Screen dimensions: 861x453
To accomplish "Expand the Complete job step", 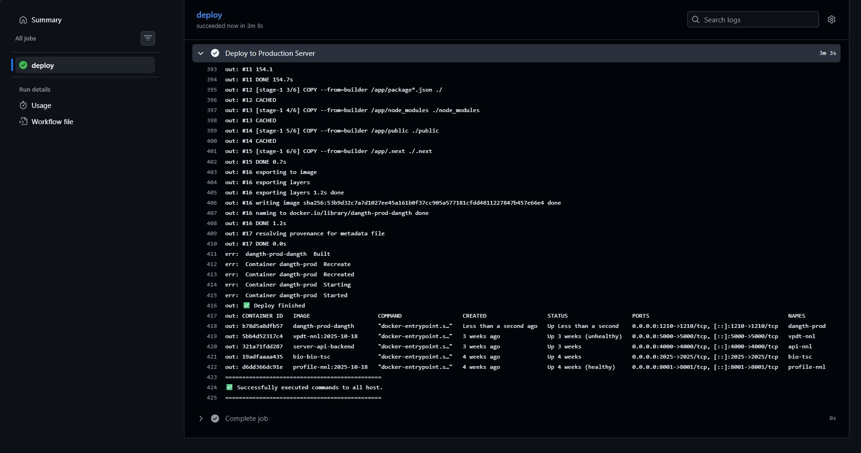I will click(201, 419).
